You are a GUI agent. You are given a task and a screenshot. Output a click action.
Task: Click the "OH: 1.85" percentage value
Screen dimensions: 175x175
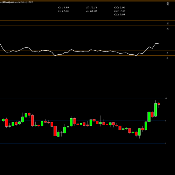[120, 11]
